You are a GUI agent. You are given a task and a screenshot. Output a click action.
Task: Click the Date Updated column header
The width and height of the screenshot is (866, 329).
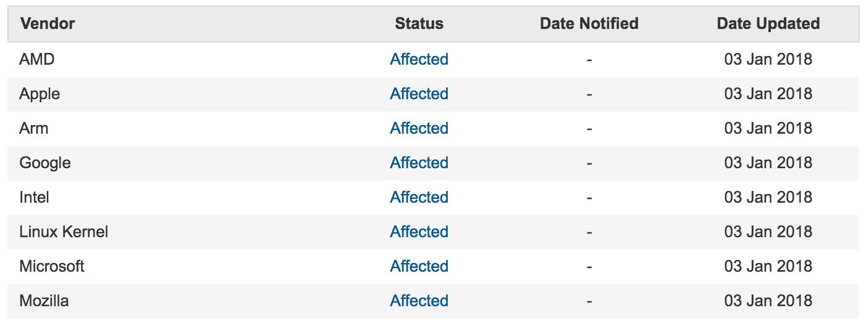[x=768, y=24]
